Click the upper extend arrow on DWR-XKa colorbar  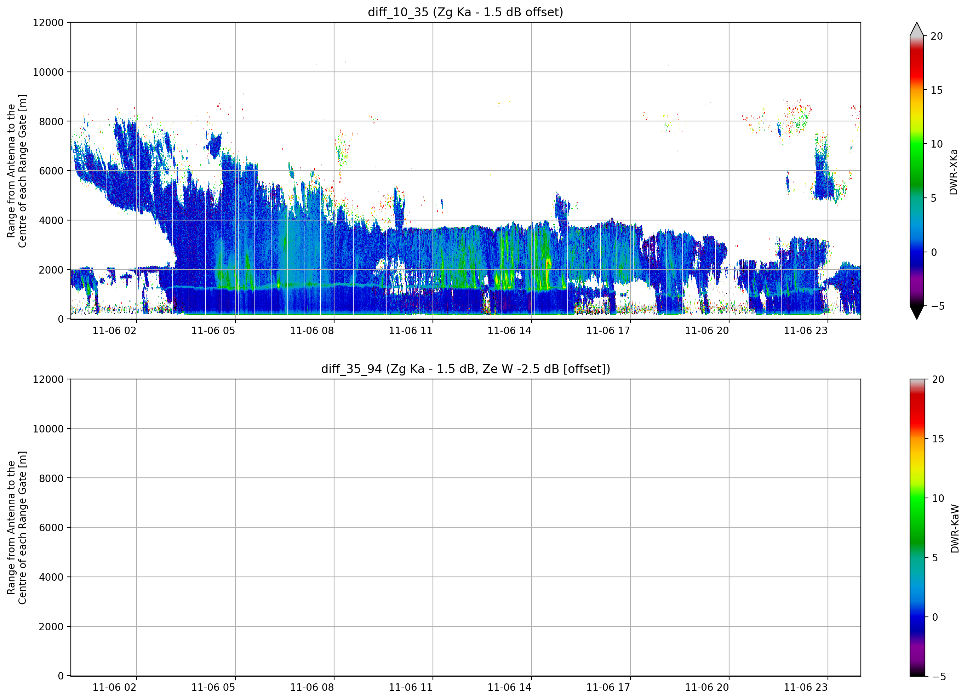point(917,29)
